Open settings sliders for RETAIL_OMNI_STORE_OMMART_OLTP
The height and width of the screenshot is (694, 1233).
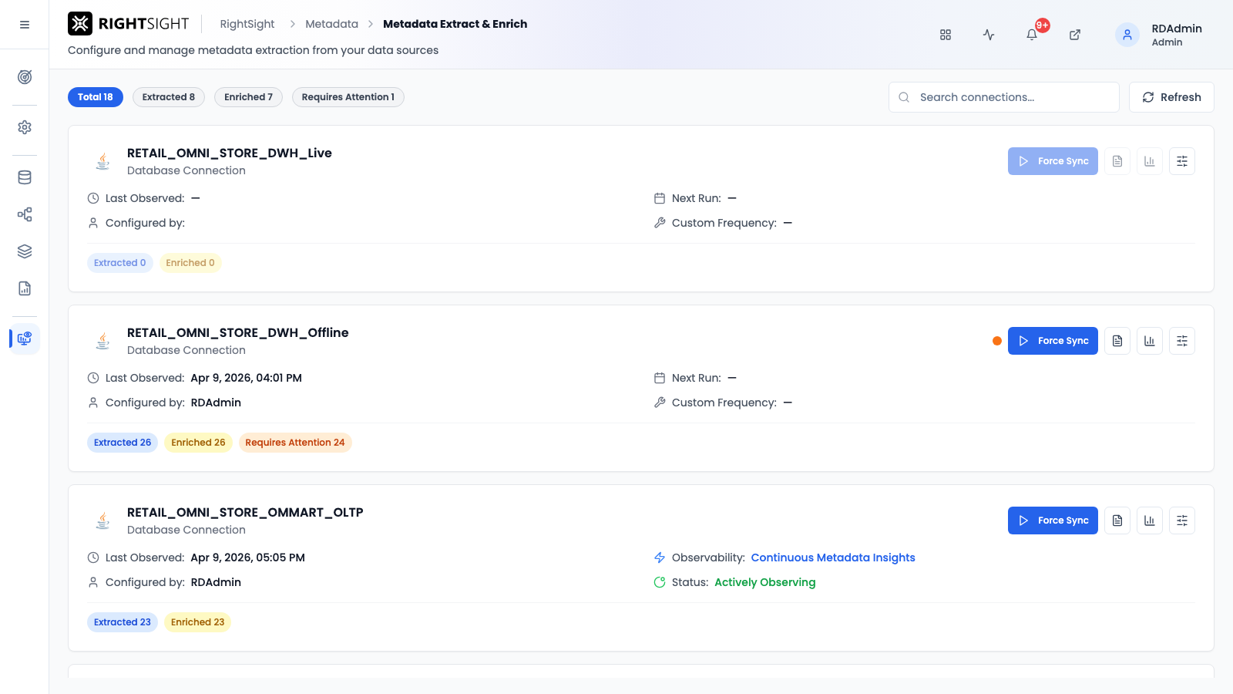pyautogui.click(x=1182, y=520)
